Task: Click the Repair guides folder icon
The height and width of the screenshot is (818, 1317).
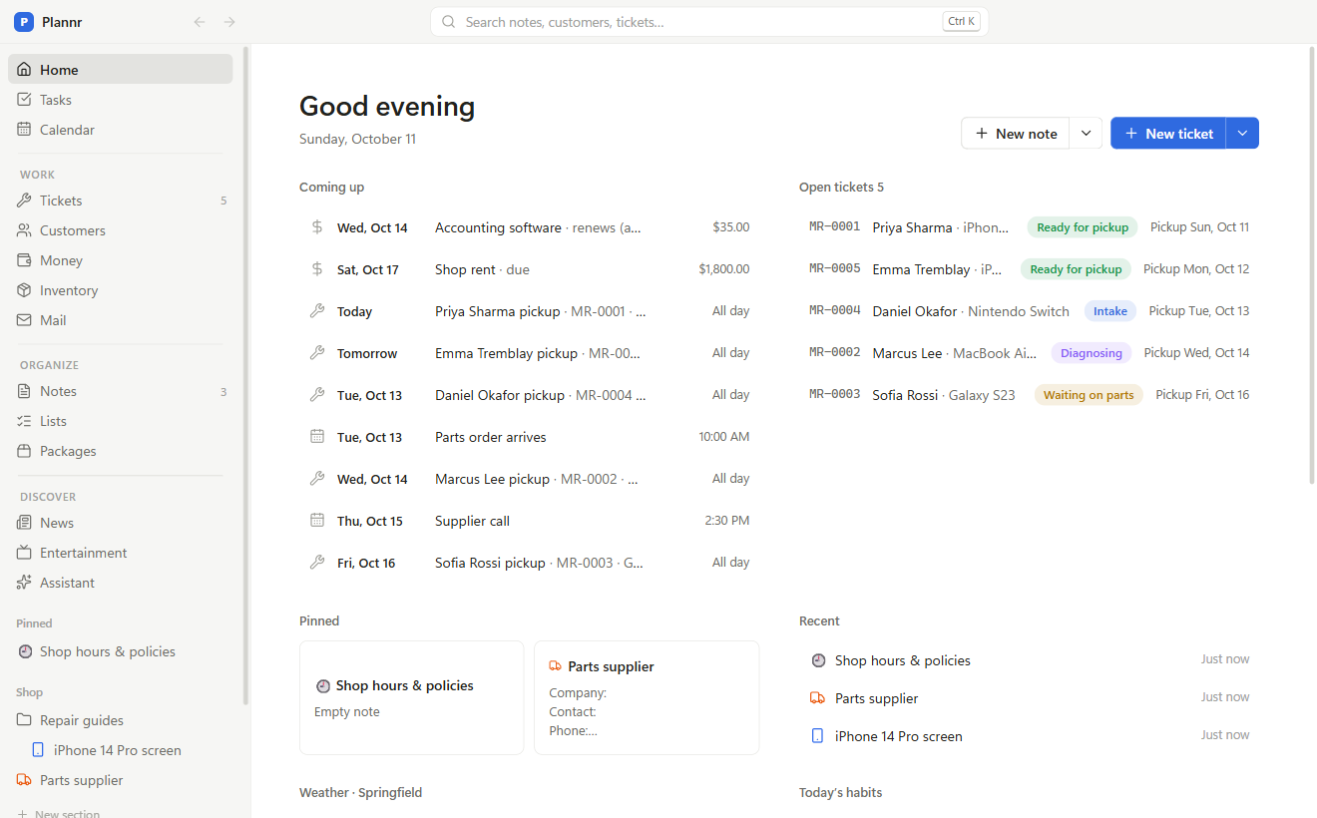Action: click(x=24, y=720)
